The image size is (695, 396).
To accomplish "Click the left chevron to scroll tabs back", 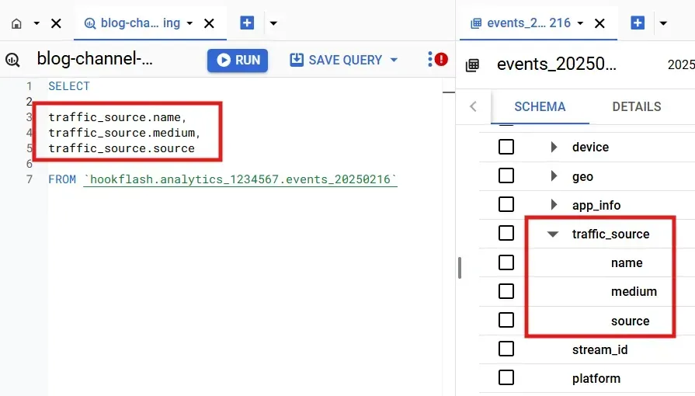I will pos(473,107).
